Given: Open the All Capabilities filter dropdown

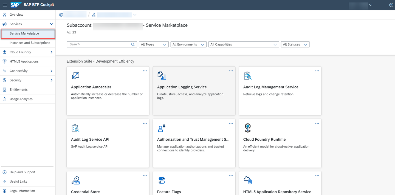Looking at the screenshot, I should click(244, 44).
